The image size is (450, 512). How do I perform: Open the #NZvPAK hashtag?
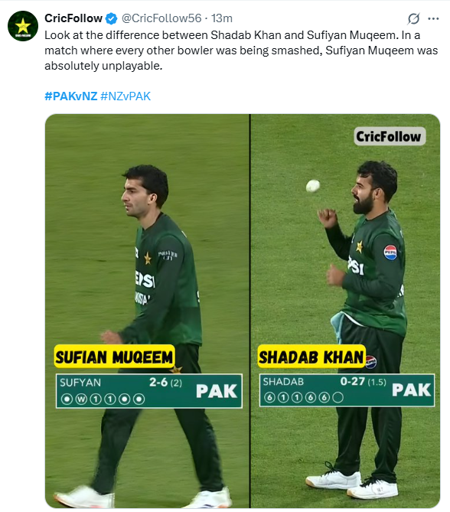pos(126,96)
